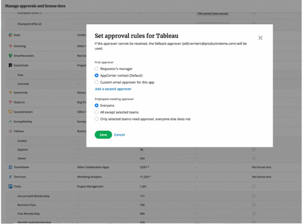
Task: Save the Tableau approval rules
Action: (103, 135)
